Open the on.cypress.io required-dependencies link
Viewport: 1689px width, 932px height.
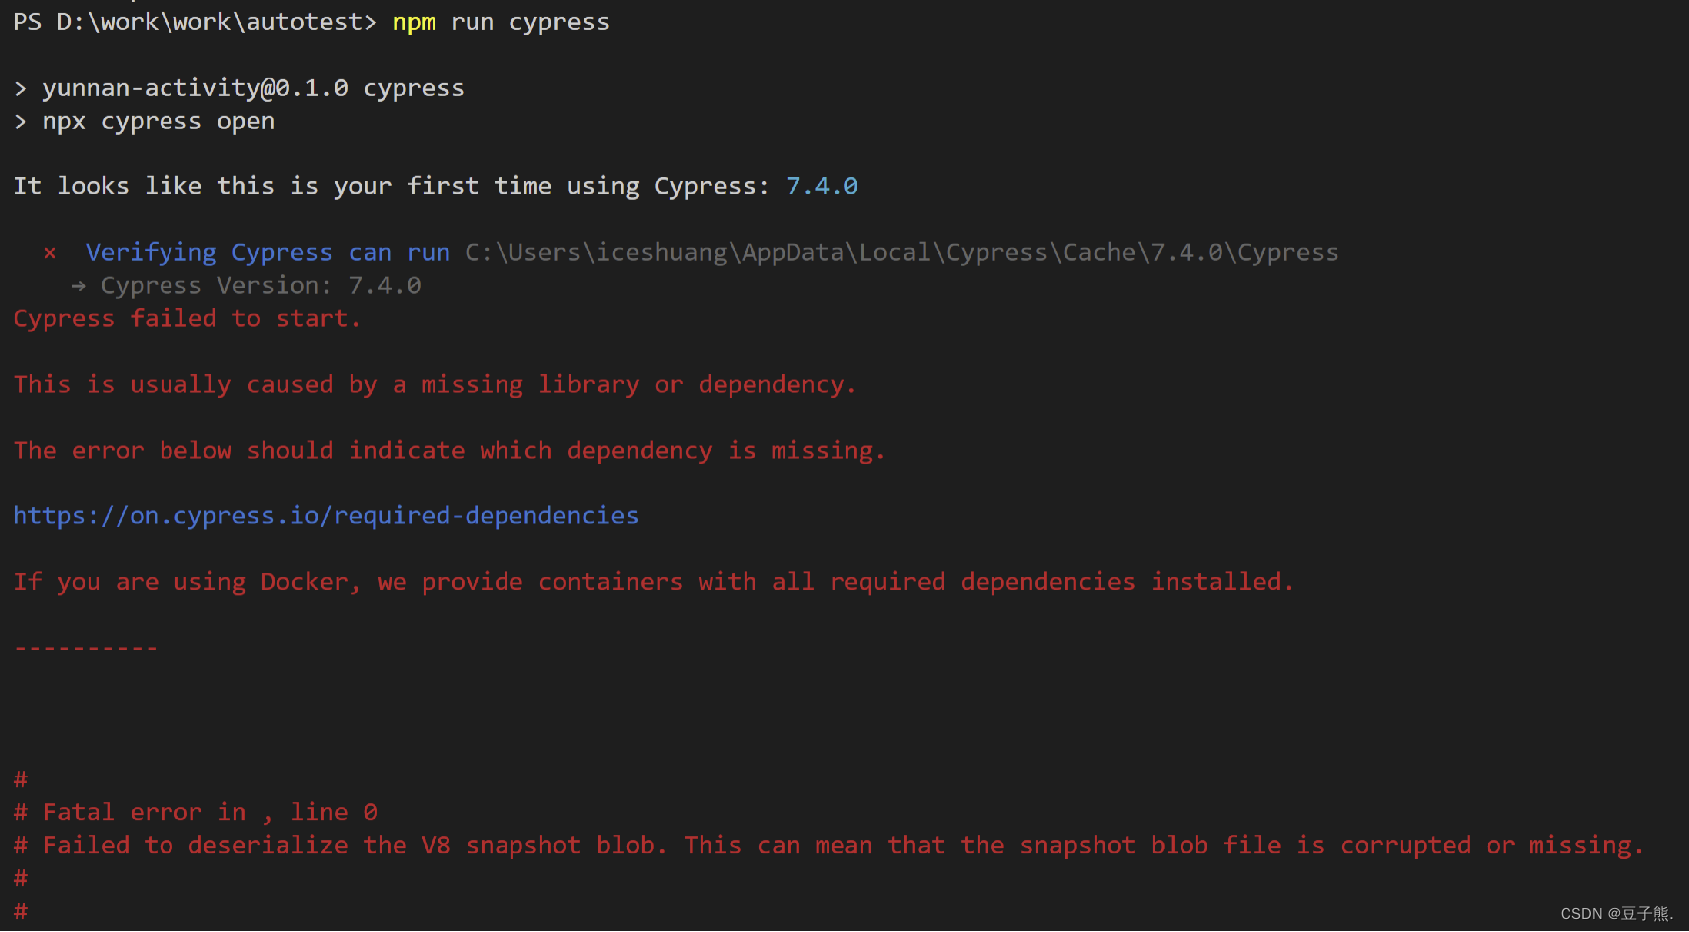click(x=326, y=516)
